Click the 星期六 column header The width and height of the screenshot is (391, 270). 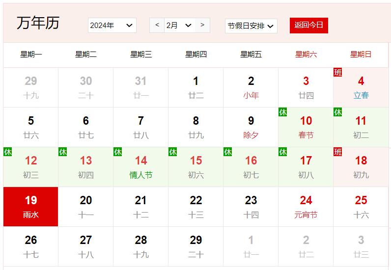point(306,54)
